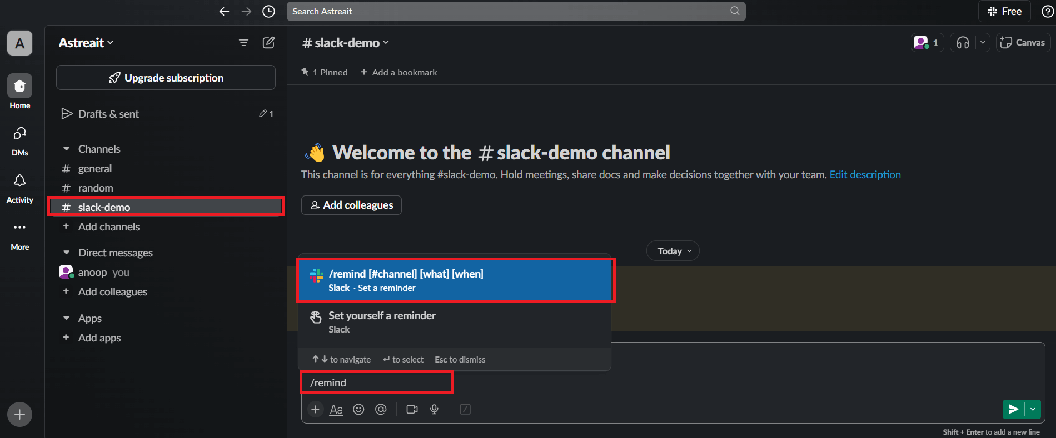Image resolution: width=1056 pixels, height=438 pixels.
Task: Select Set yourself a reminder suggestion
Action: coord(455,322)
